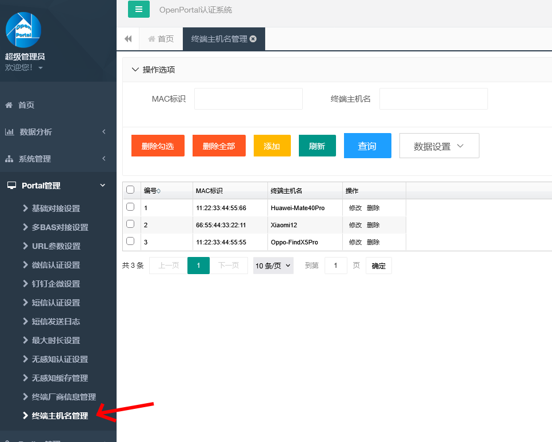Click the 上一页 pagination button

[169, 266]
